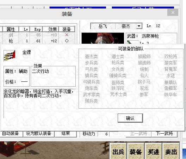Select the 岳飞 name field
Screen dimensions: 186x159
coord(103,26)
